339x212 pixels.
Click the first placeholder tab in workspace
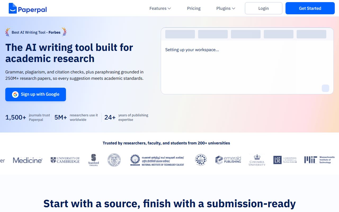tap(180, 34)
